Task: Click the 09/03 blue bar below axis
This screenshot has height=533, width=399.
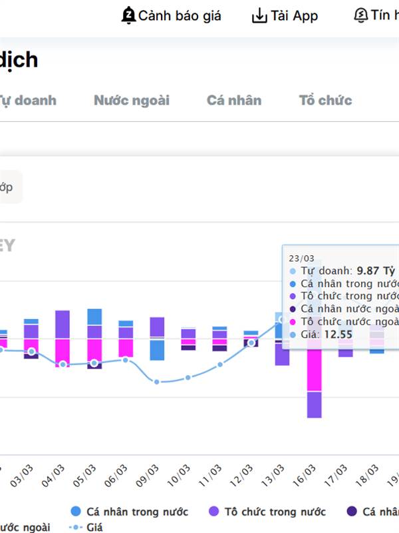Action: 157,350
